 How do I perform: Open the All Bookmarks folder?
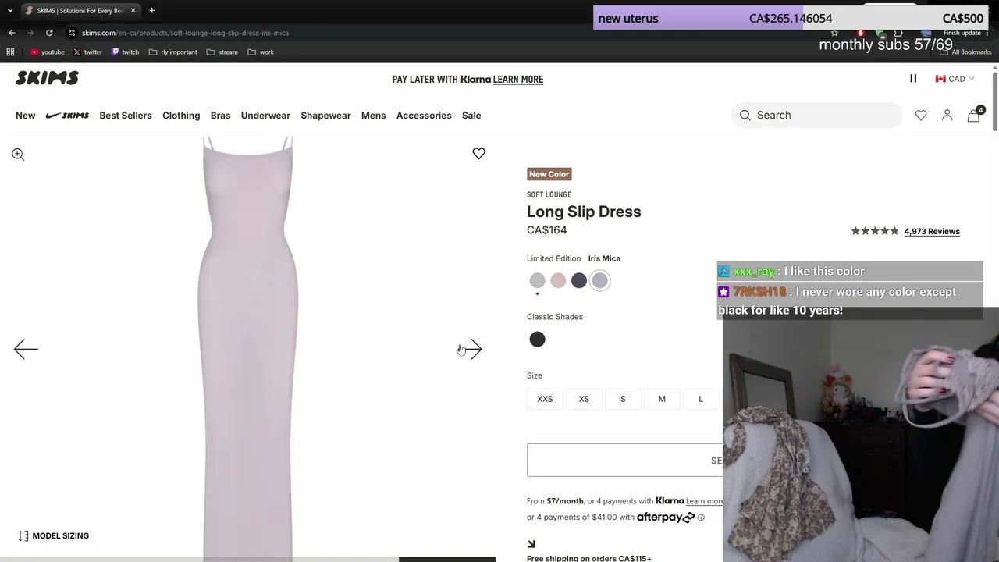(x=965, y=52)
